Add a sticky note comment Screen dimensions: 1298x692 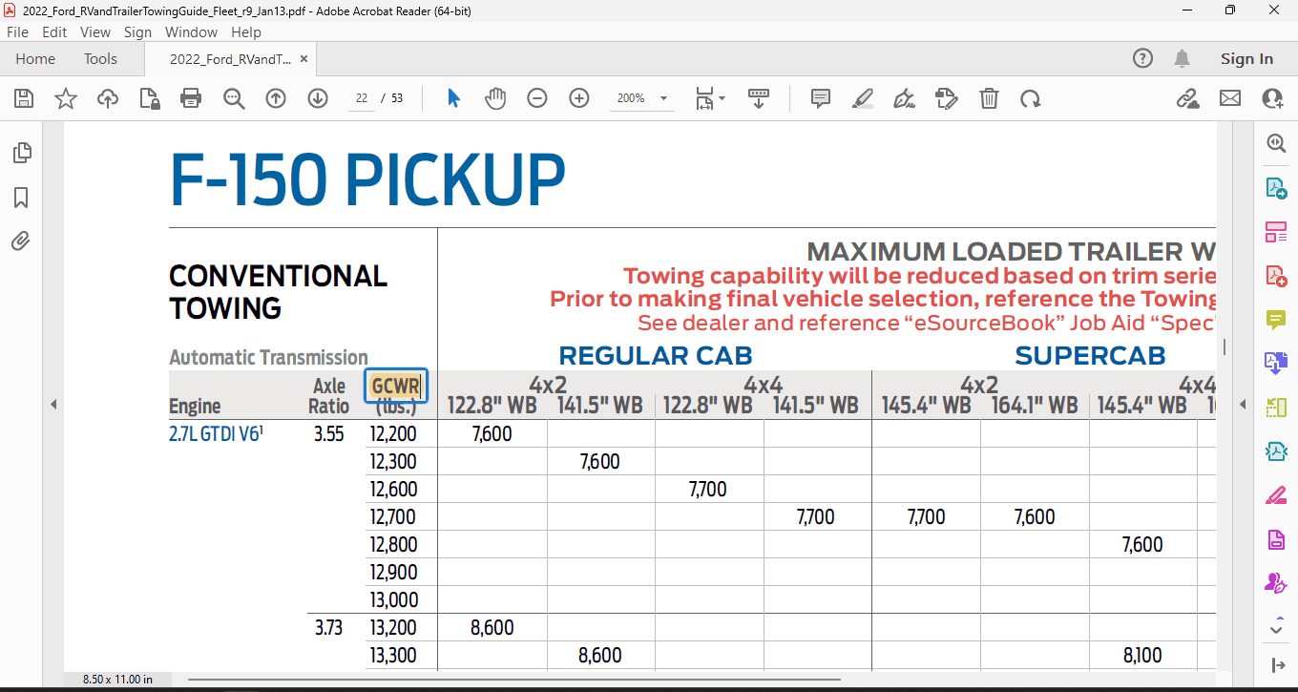coord(820,98)
